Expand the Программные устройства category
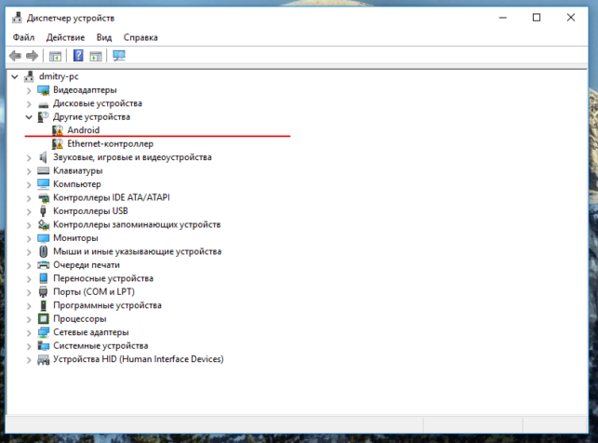 point(29,306)
